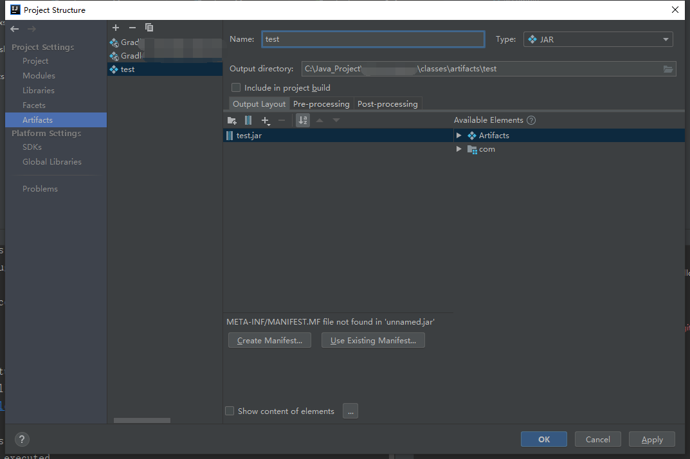Create directory in output layout
The height and width of the screenshot is (459, 690).
tap(232, 121)
